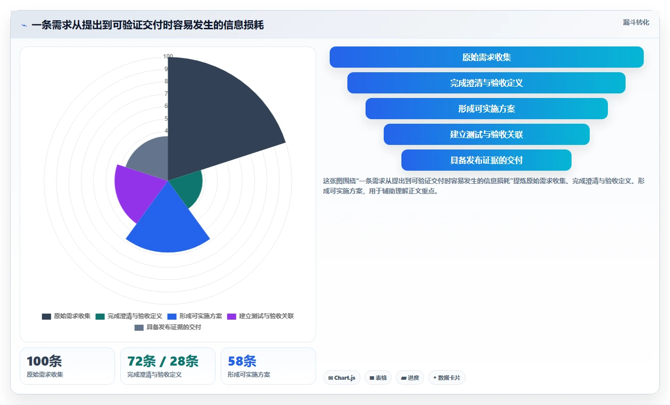Screen dimensions: 670x405
Task: Open the 100条 data card
Action: tap(67, 366)
